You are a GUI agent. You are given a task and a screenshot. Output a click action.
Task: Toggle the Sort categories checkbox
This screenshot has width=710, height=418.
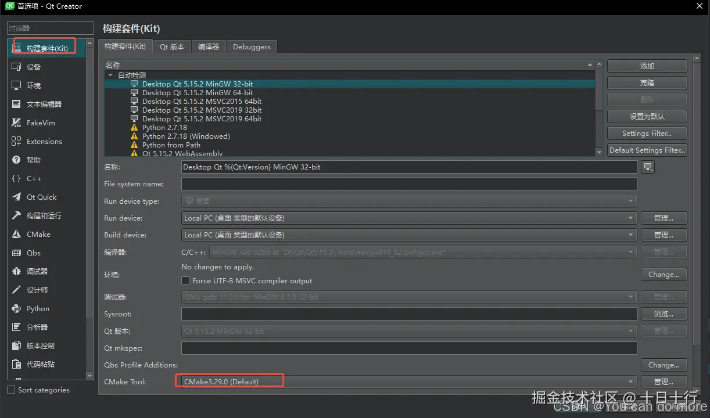click(x=11, y=390)
